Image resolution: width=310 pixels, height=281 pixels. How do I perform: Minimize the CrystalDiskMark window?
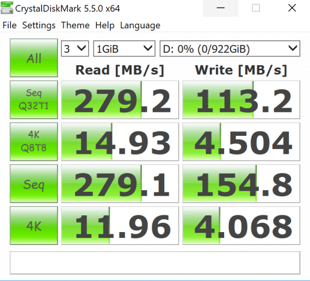pos(221,8)
